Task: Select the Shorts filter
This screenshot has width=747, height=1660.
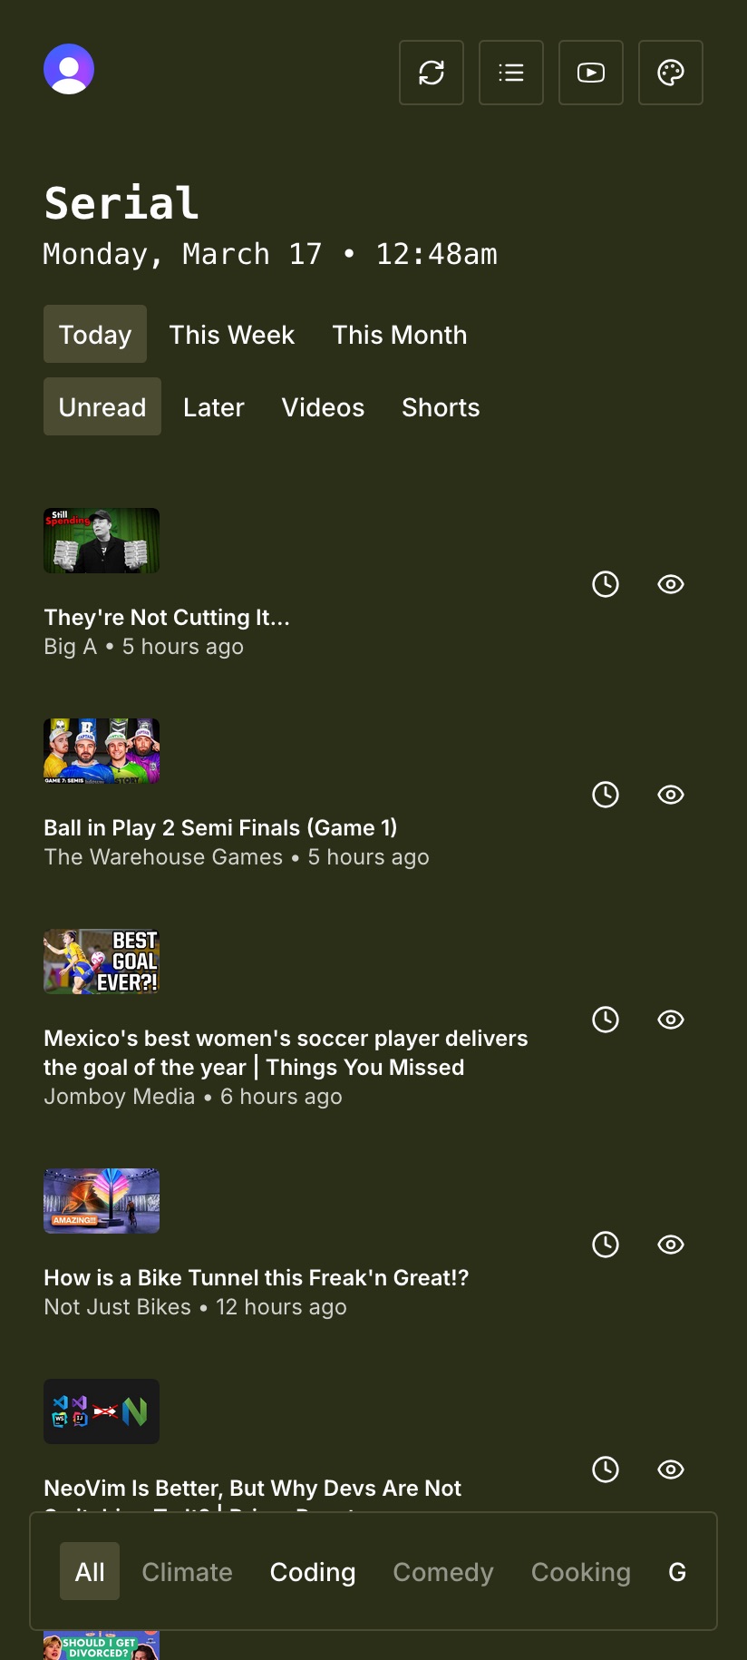Action: [441, 407]
